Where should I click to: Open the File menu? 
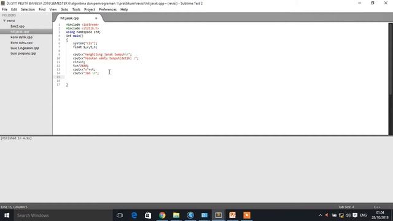tap(4, 10)
